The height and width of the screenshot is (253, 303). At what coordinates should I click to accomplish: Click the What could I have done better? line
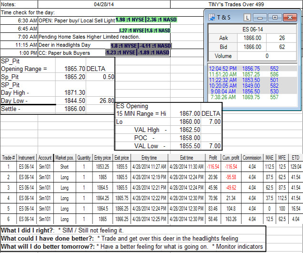coord(120,238)
